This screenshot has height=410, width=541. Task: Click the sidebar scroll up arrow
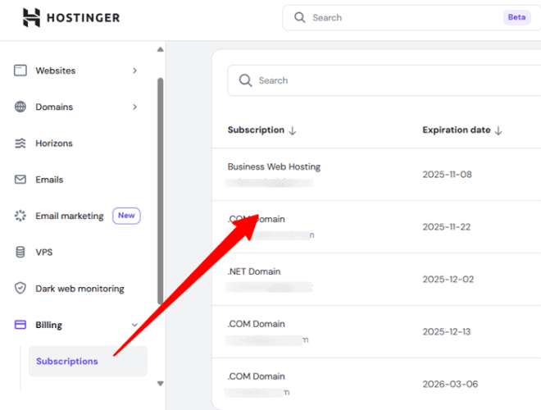pos(160,49)
